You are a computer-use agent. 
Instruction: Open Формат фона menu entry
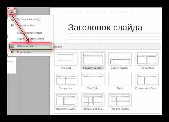coord(30,52)
